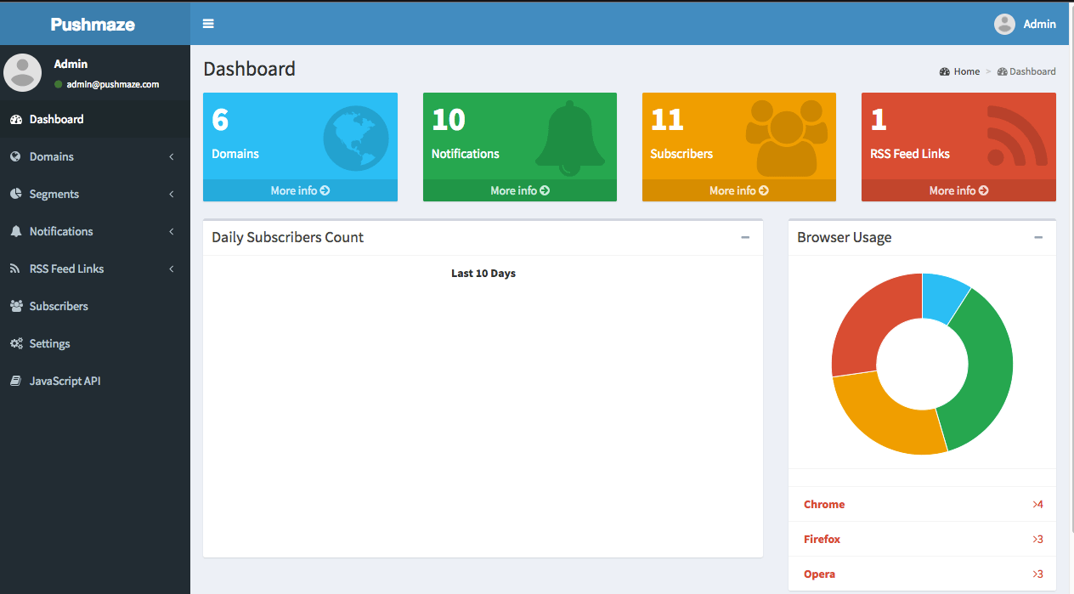
Task: Open the Segments menu item
Action: (x=95, y=194)
